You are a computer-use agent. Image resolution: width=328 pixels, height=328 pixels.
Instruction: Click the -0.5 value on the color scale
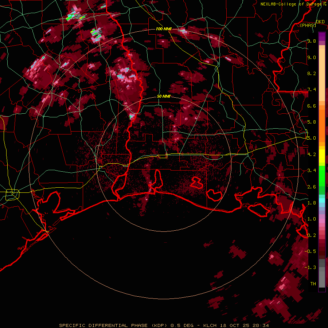point(310,251)
